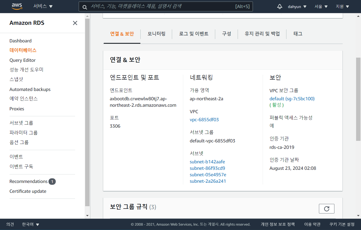Open Query Editor in the sidebar
Image resolution: width=361 pixels, height=230 pixels.
[22, 60]
